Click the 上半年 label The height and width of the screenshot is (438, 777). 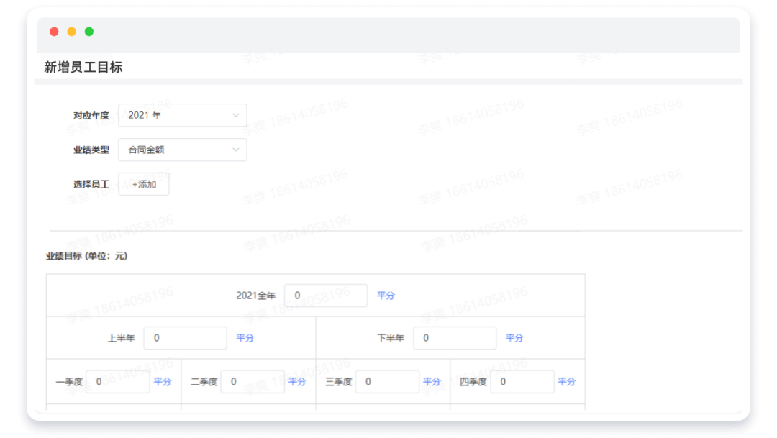[122, 338]
